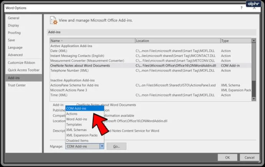Viewport: 265px width, 167px height.
Task: Select ActionsPane Schema for Add-Ins row
Action: pyautogui.click(x=151, y=85)
